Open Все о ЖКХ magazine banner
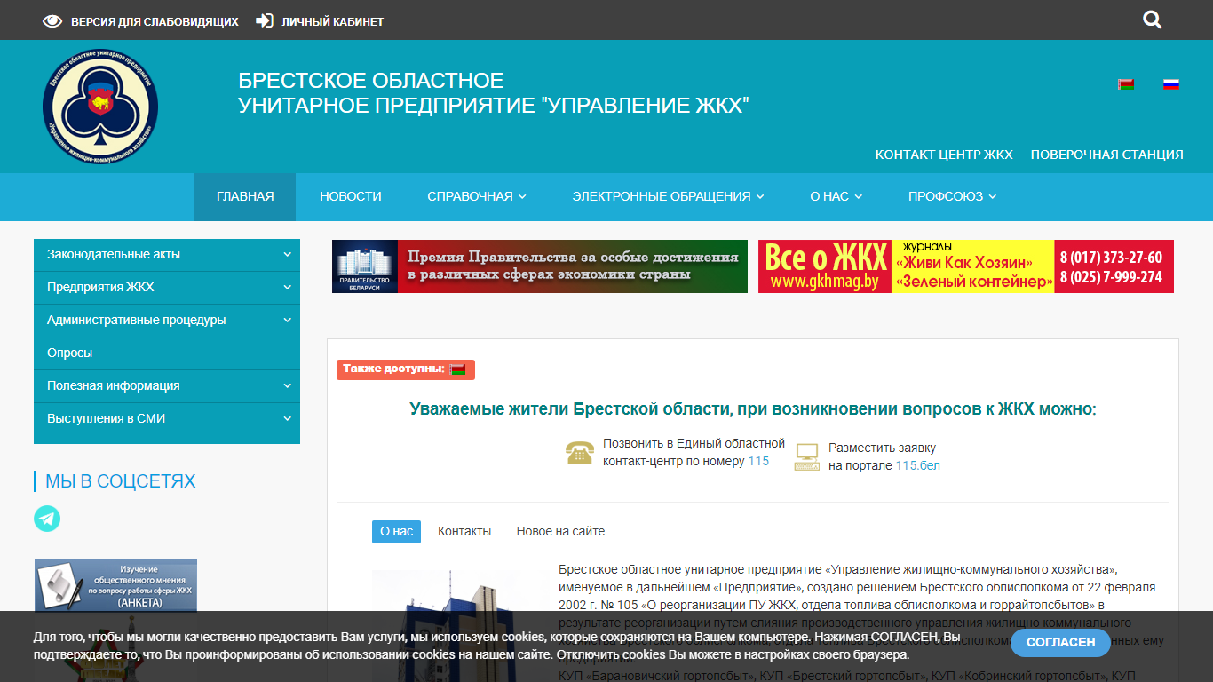The width and height of the screenshot is (1213, 682). (966, 266)
